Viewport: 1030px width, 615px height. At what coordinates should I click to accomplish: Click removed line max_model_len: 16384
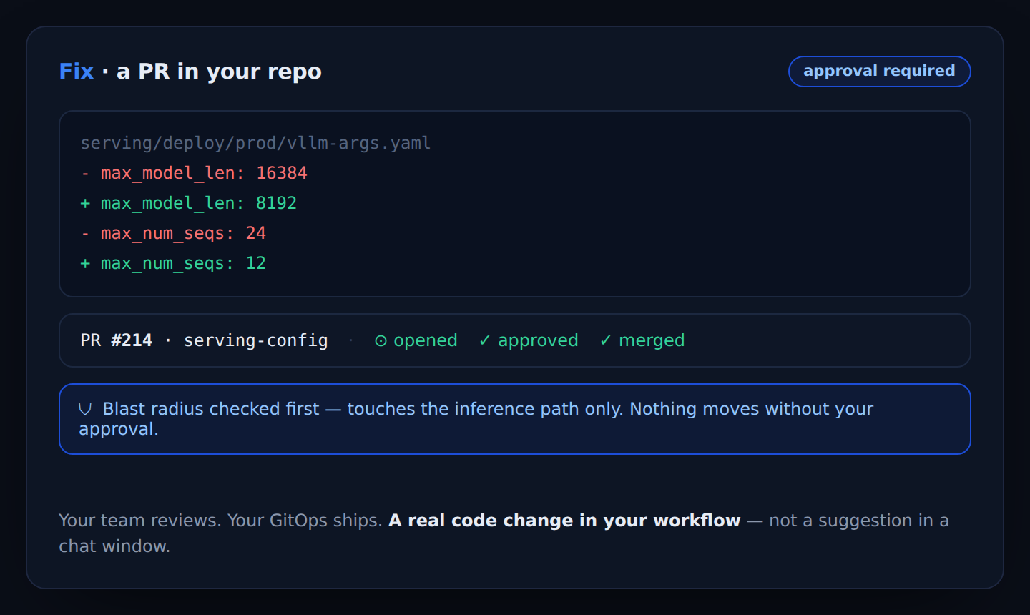tap(194, 173)
